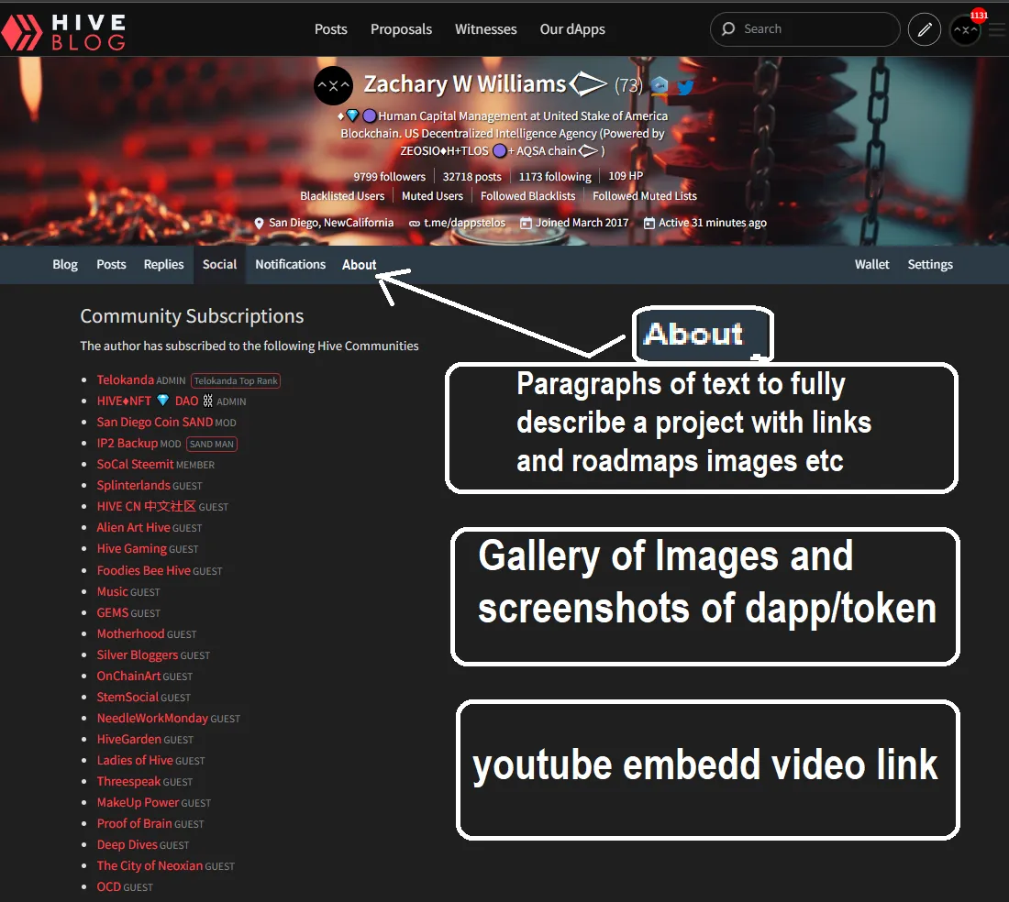
Task: Click the Hive Blog logo
Action: (x=63, y=31)
